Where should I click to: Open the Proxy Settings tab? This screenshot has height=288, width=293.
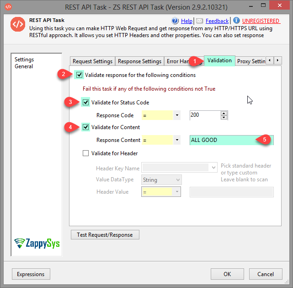pyautogui.click(x=251, y=61)
